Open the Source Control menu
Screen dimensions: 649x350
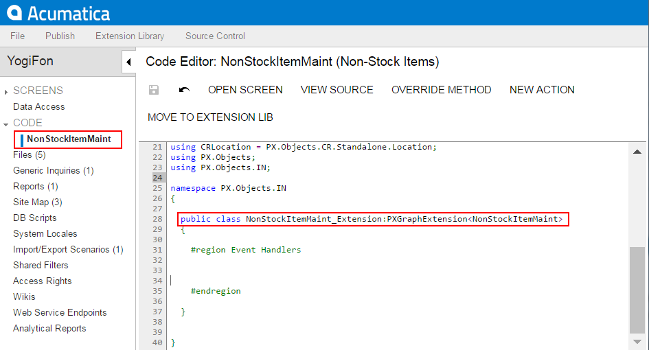tap(215, 36)
